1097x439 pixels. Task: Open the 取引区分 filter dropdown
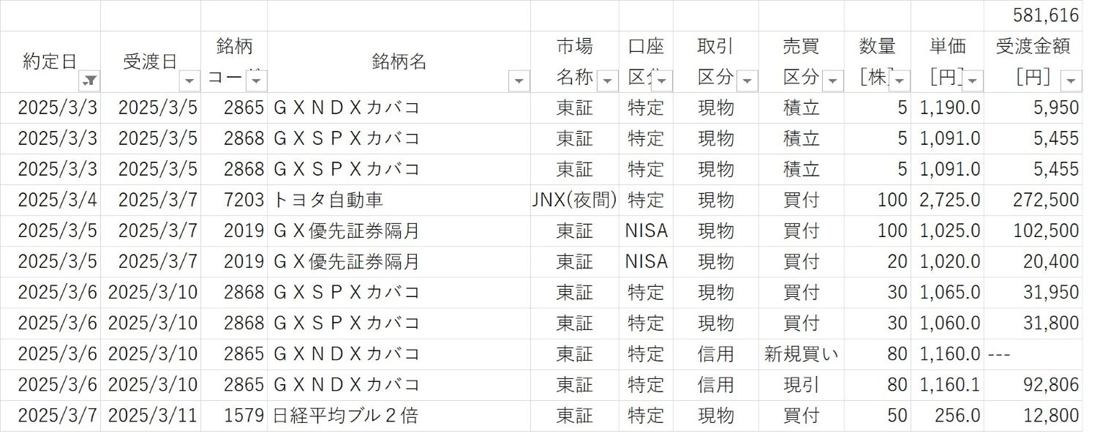(747, 80)
